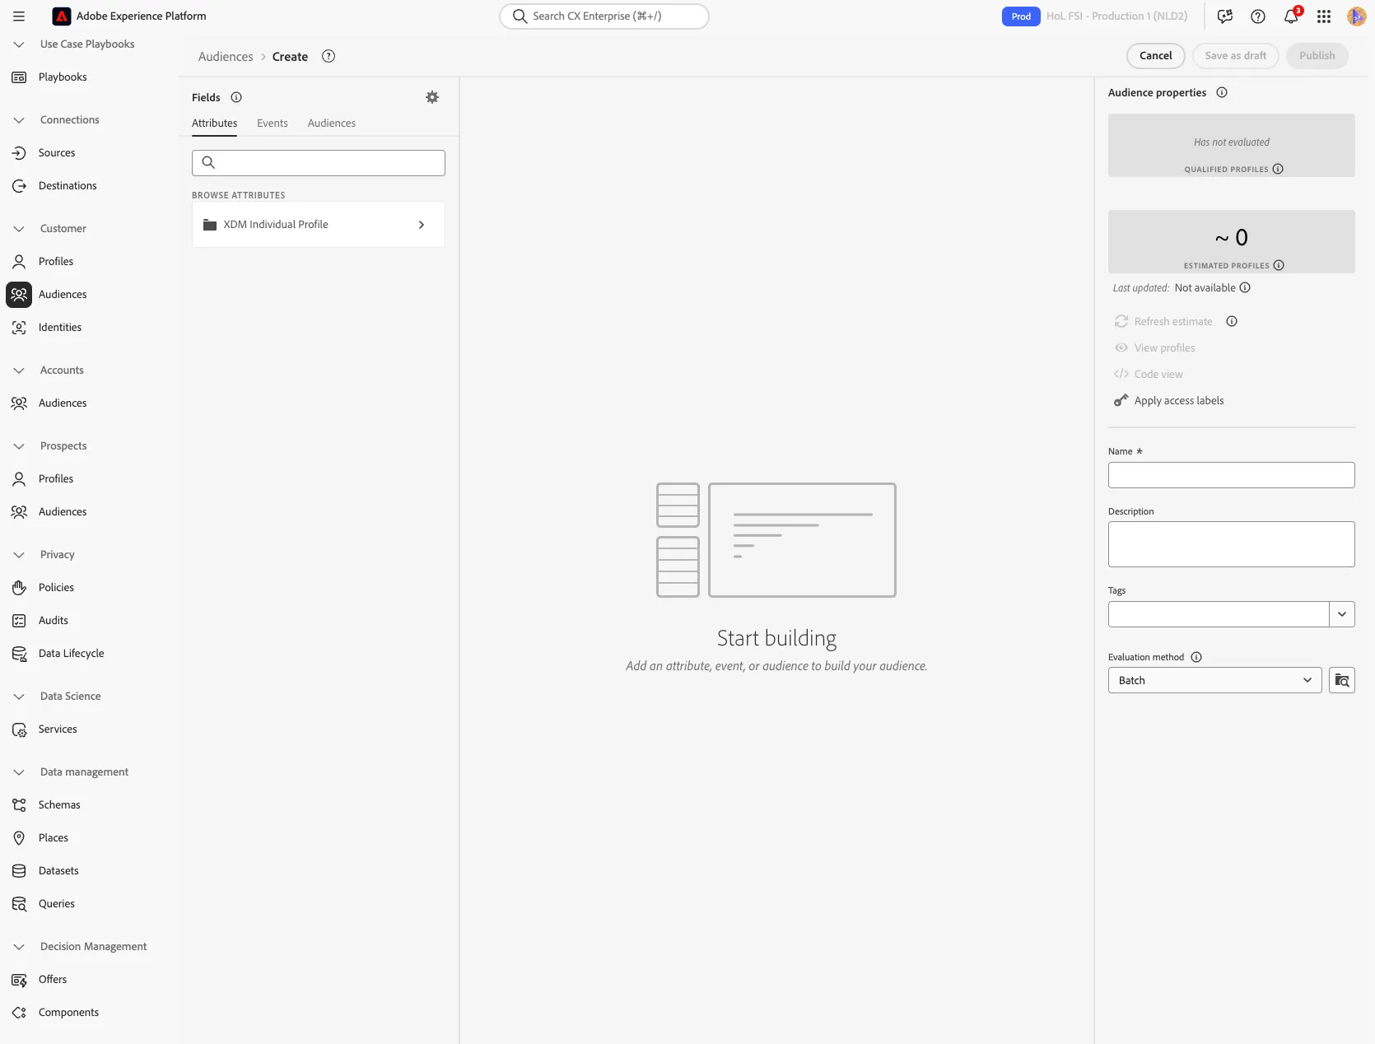
Task: Open the notifications bell
Action: click(1291, 16)
